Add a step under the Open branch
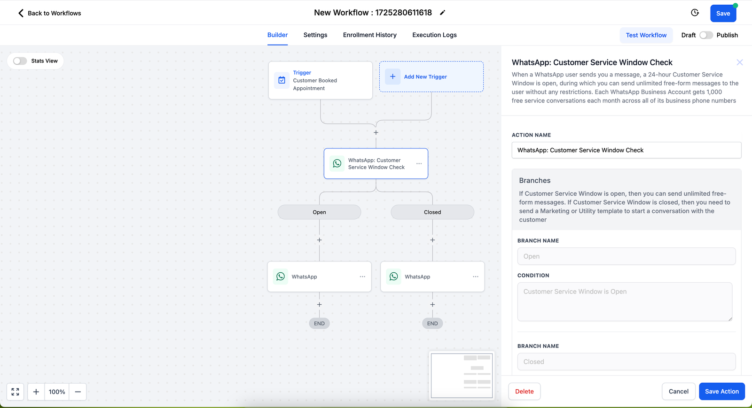 [x=320, y=240]
